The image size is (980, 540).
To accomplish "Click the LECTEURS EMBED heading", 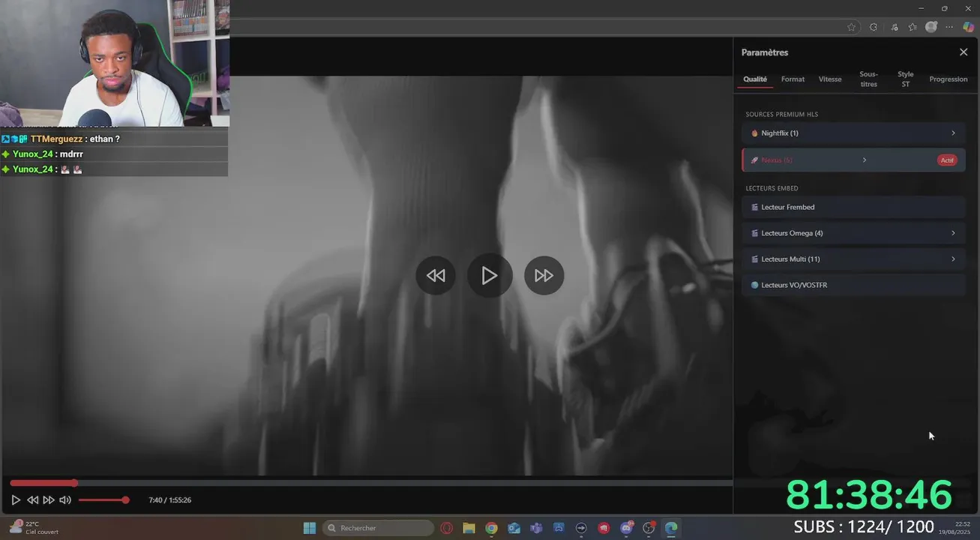I will (x=772, y=188).
